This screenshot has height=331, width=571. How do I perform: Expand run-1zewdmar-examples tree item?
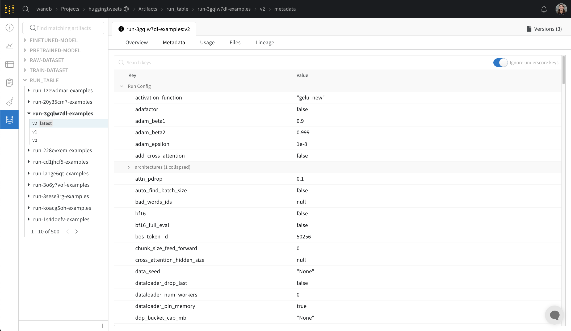[x=29, y=90]
